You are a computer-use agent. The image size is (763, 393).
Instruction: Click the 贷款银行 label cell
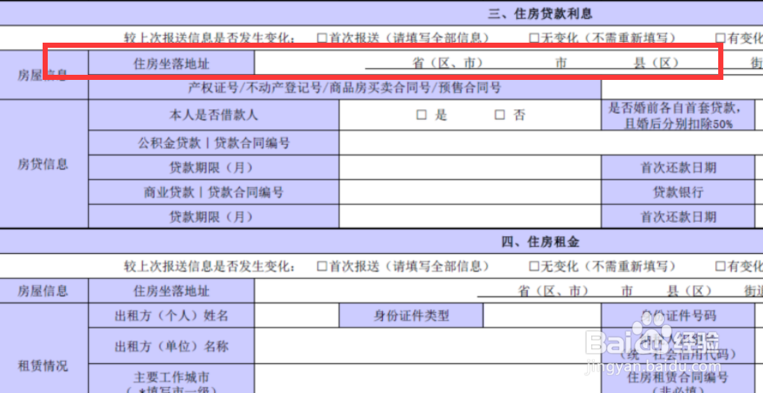tap(678, 192)
